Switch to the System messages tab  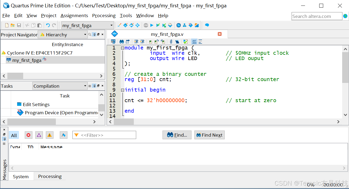pyautogui.click(x=21, y=177)
